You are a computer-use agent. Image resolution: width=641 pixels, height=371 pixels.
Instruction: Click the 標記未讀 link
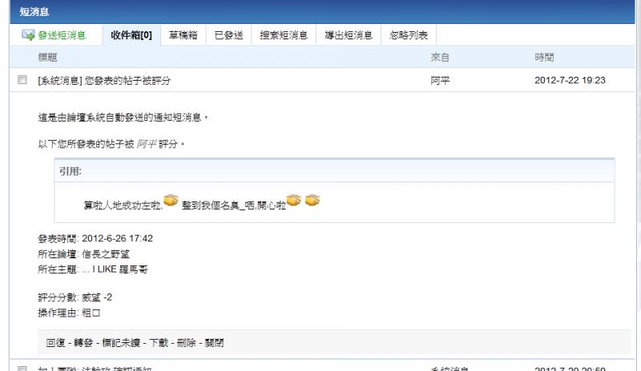121,343
